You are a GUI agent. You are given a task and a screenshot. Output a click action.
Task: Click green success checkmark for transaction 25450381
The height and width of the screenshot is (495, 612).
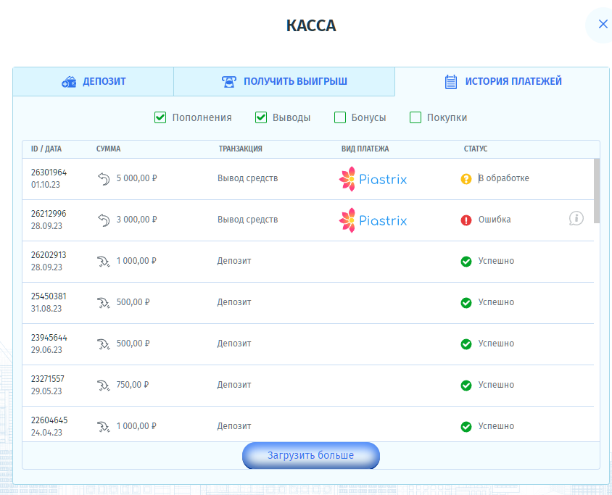coord(466,302)
